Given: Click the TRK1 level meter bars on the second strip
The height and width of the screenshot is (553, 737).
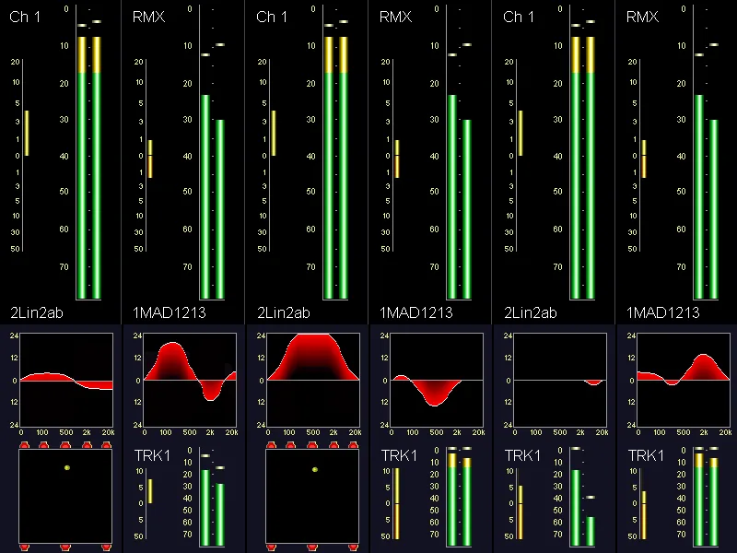Looking at the screenshot, I should [213, 508].
